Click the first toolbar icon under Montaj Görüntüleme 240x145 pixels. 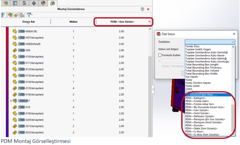pyautogui.click(x=3, y=15)
